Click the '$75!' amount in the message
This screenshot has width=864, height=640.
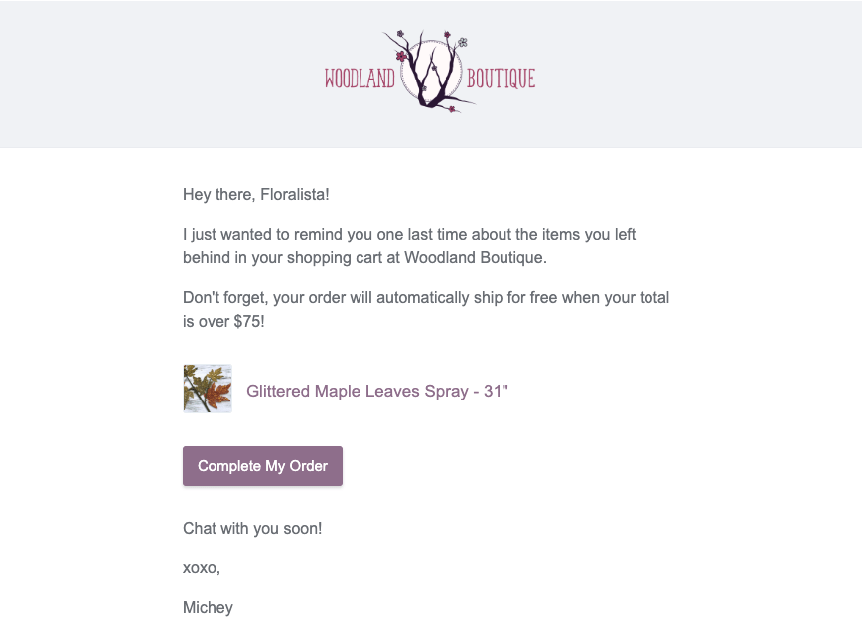(249, 321)
